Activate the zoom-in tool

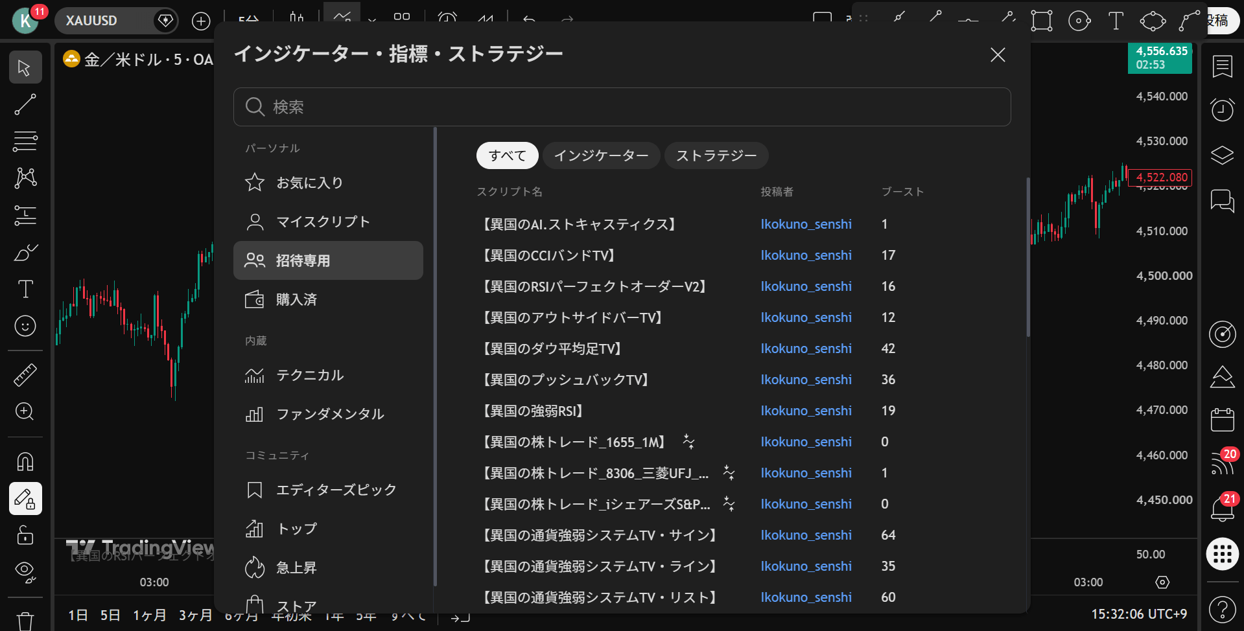point(25,411)
